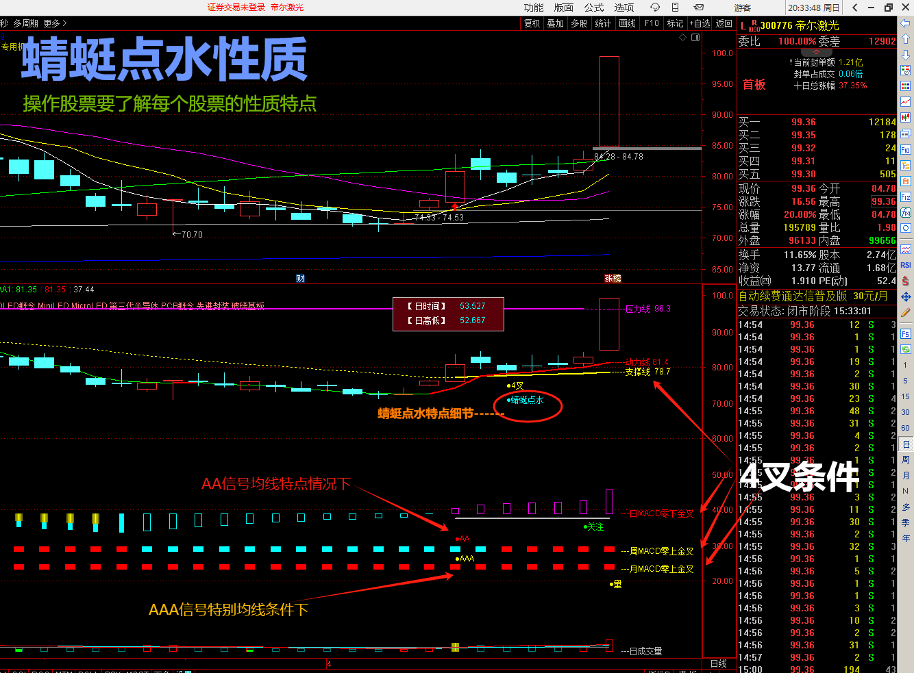The width and height of the screenshot is (914, 673).
Task: Click the RSI indicator icon
Action: 906,265
